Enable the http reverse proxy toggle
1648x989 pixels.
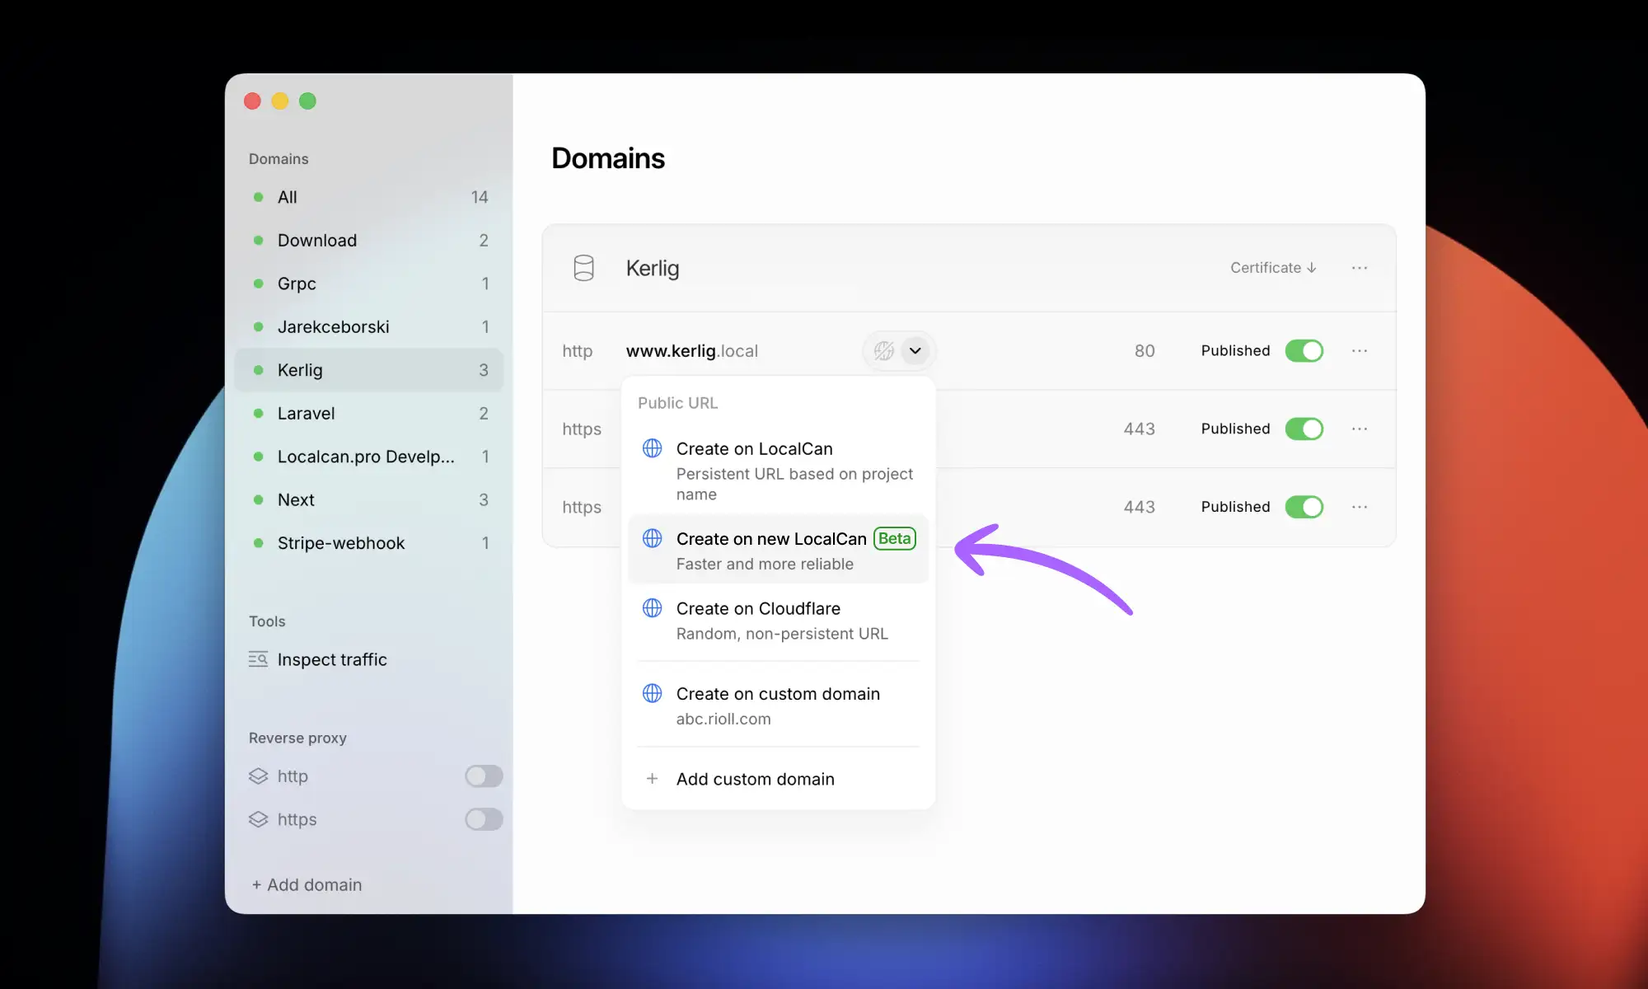pos(484,776)
